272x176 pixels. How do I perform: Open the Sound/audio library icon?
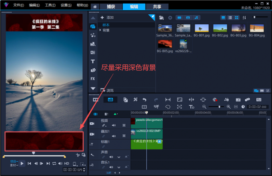(x=93, y=35)
